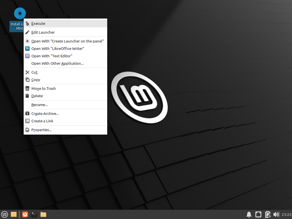This screenshot has height=219, width=292.
Task: Open with "Create Launcher on the panel"
Action: pyautogui.click(x=65, y=41)
